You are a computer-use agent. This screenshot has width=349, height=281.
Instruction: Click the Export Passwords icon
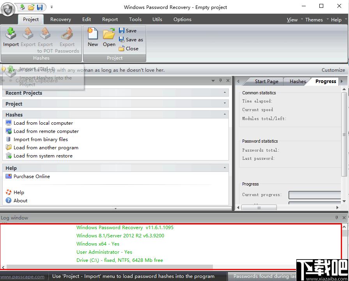(67, 34)
